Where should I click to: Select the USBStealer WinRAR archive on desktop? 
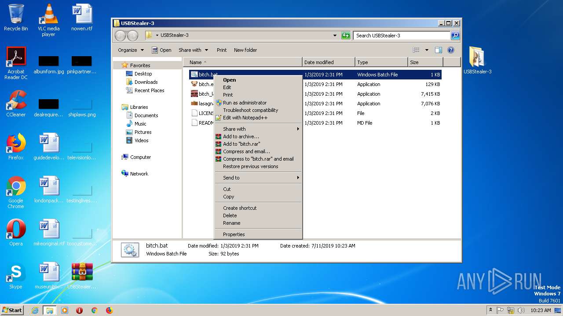click(x=82, y=276)
